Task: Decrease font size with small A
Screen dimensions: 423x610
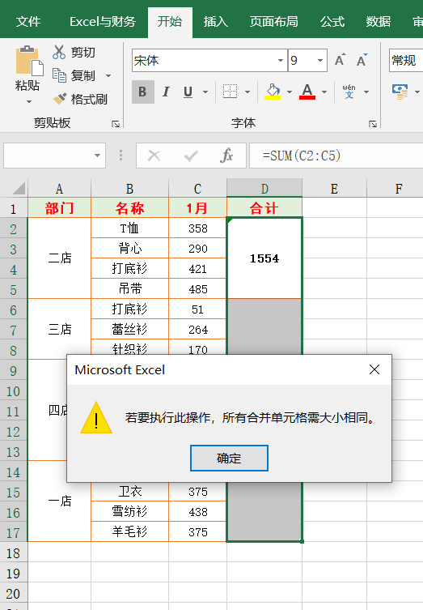Action: (x=362, y=60)
